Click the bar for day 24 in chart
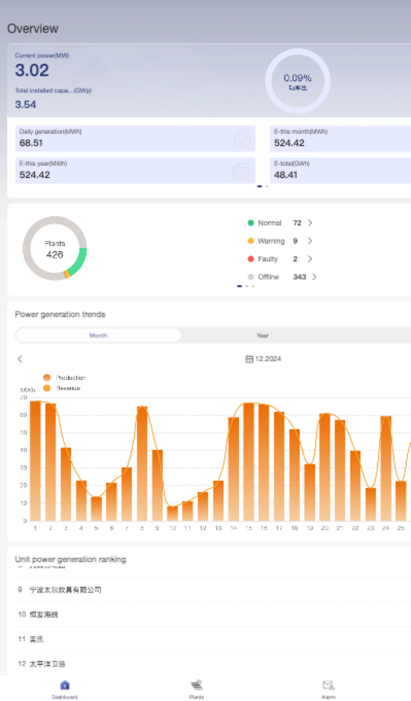Screen dimensions: 411x701 [x=386, y=468]
